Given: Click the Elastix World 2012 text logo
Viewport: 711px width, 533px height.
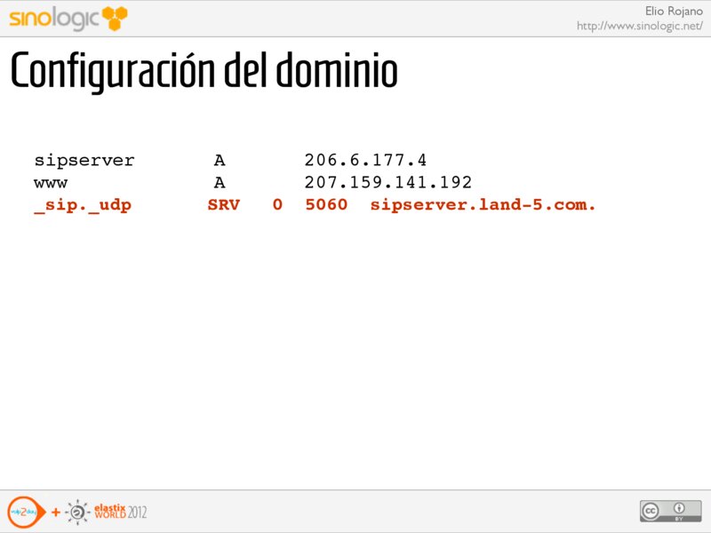Looking at the screenshot, I should pyautogui.click(x=121, y=512).
